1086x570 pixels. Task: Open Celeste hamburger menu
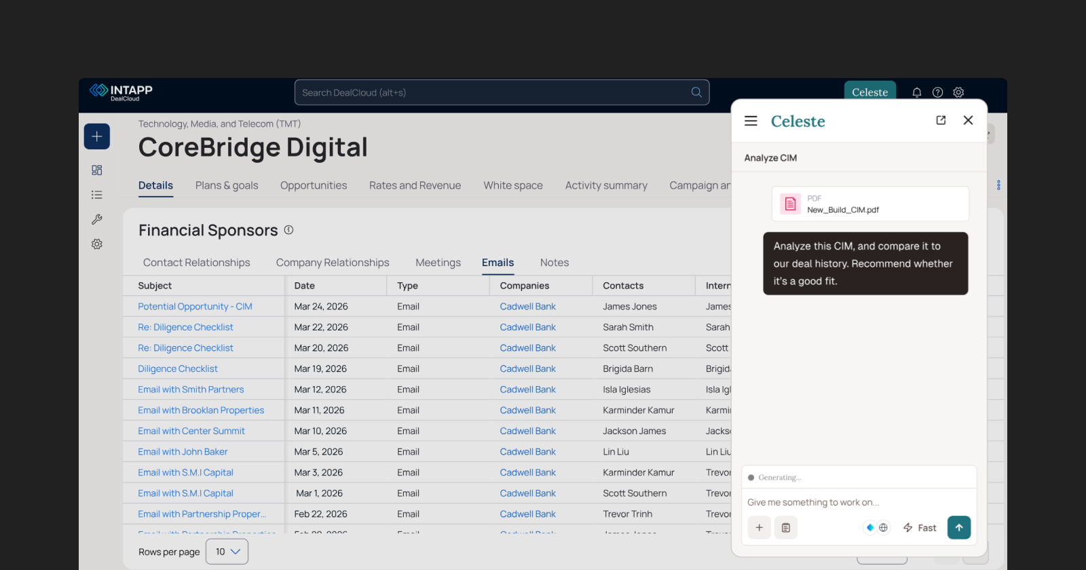click(751, 121)
